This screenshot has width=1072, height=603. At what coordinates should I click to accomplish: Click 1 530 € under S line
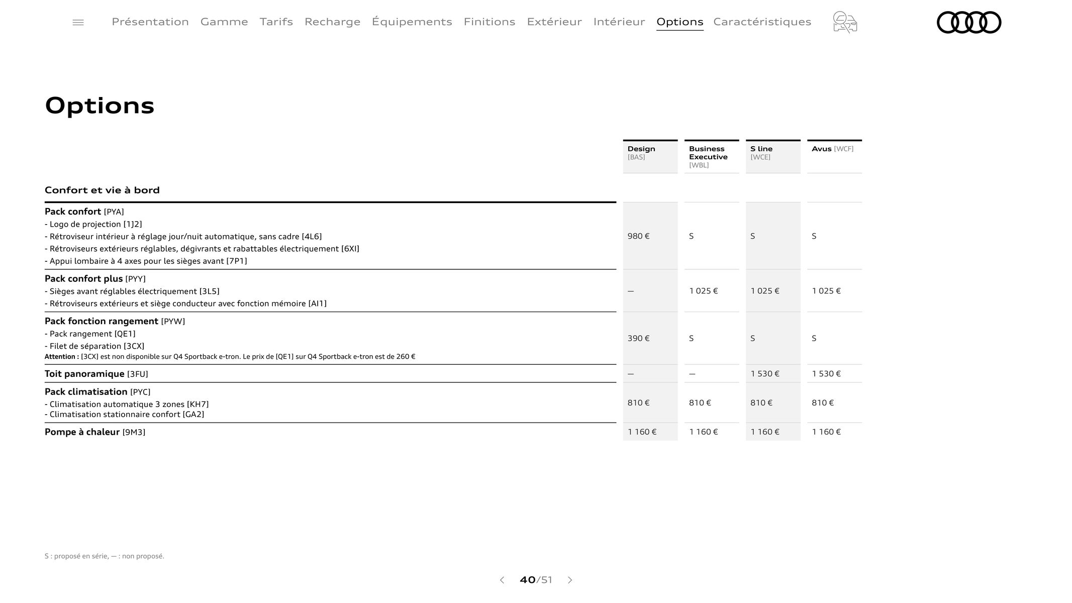773,373
